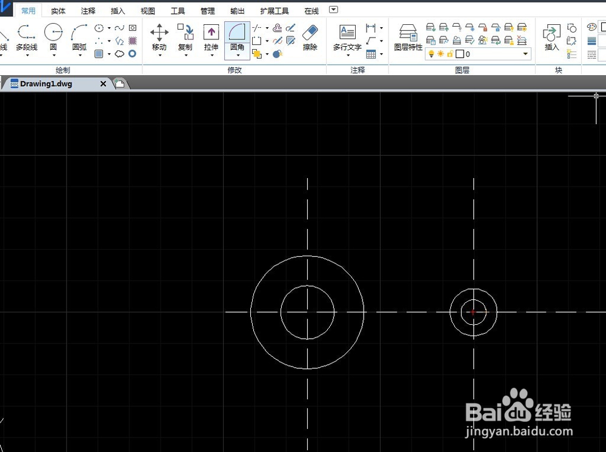The image size is (606, 452).
Task: Click the draw order squares icon
Action: 256,54
